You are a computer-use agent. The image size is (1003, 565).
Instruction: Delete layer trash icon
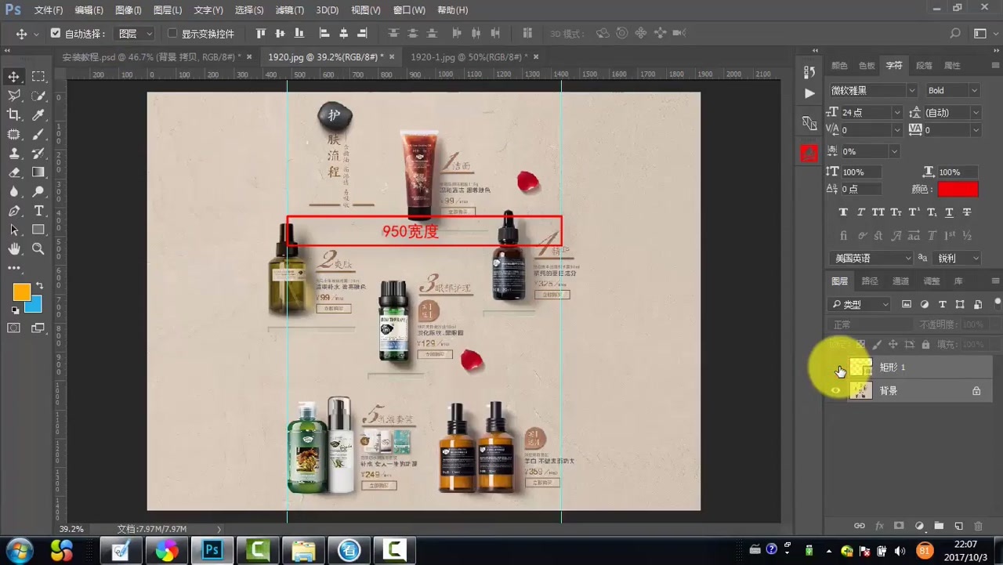(978, 526)
